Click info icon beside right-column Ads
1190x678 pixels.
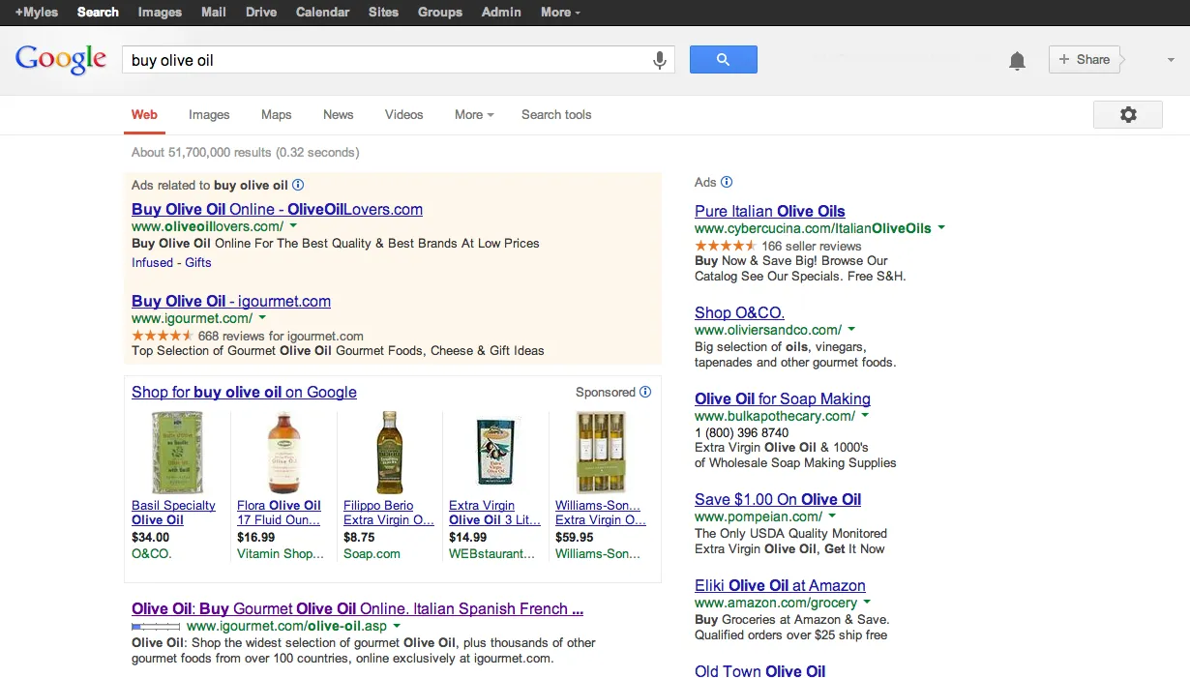(x=727, y=182)
